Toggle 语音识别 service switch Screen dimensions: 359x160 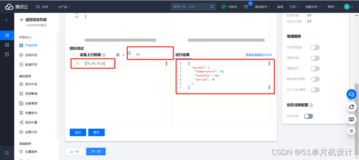pyautogui.click(x=315, y=58)
